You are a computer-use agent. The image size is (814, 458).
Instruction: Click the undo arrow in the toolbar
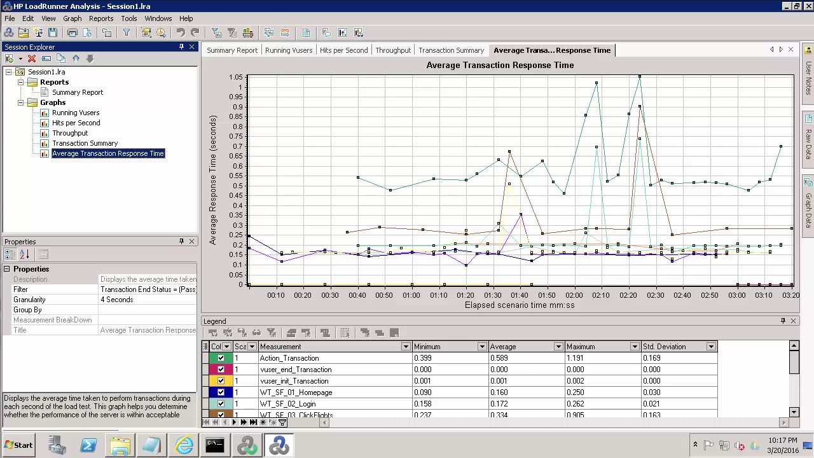point(181,32)
